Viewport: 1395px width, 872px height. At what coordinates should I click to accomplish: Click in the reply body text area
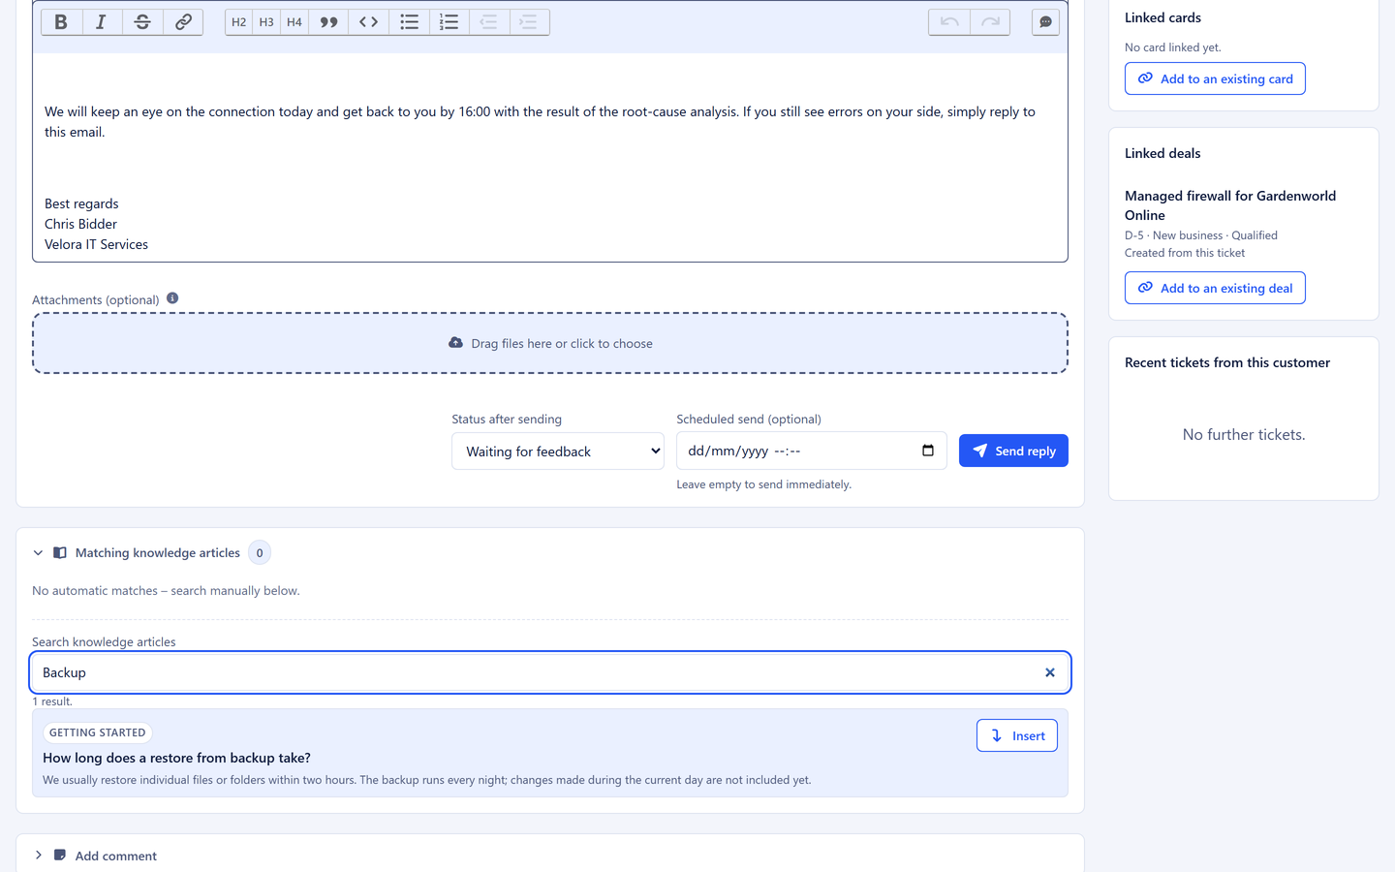pos(550,157)
